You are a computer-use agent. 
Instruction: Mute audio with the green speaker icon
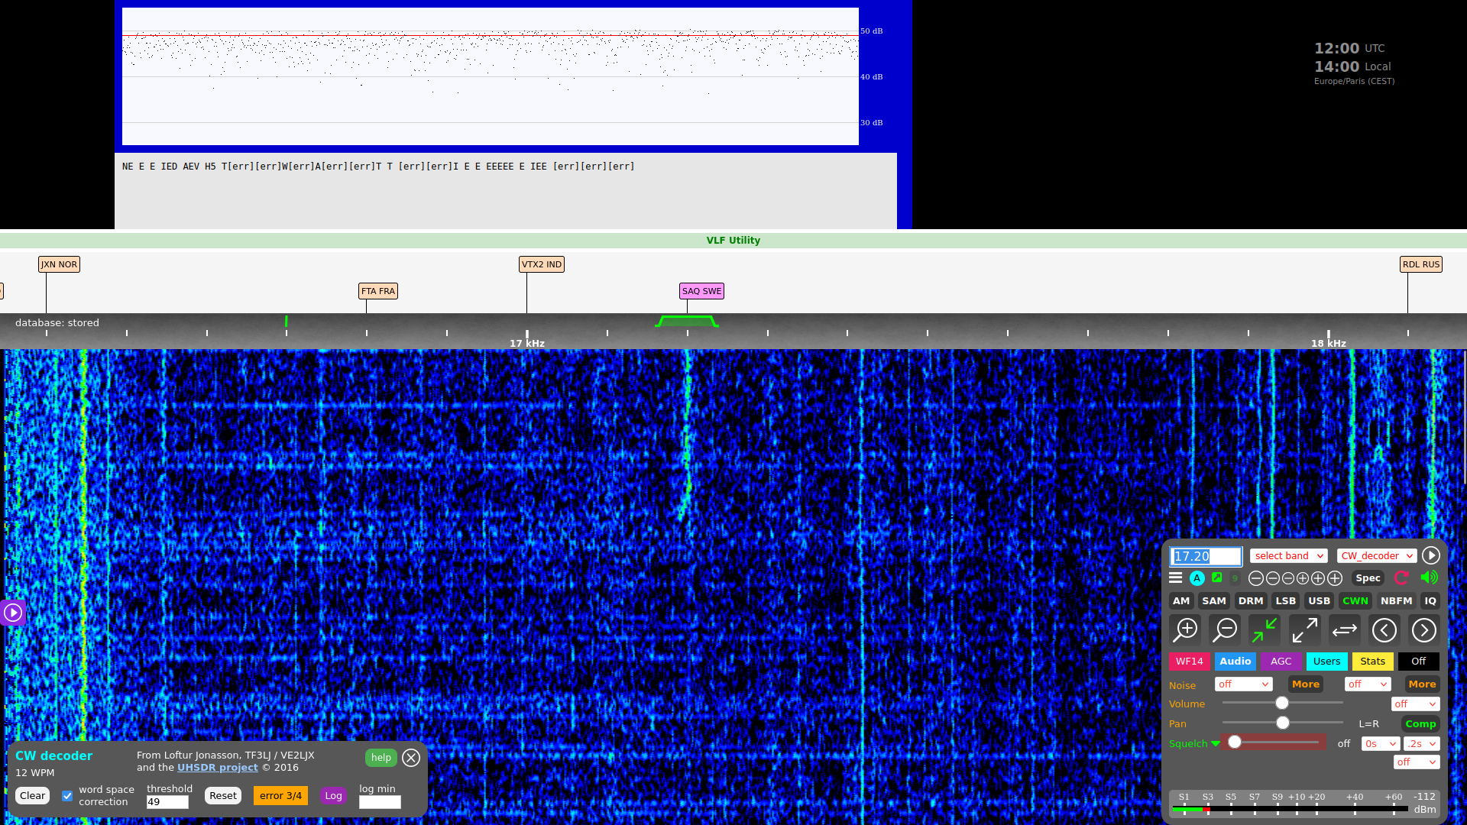point(1429,578)
